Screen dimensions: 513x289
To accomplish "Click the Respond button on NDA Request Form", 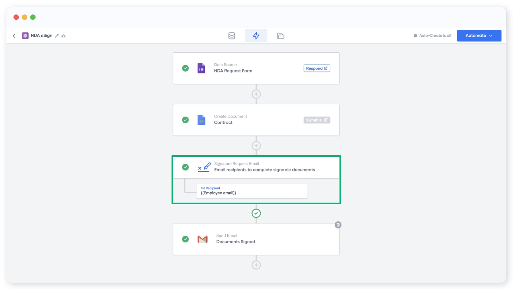I will (316, 68).
